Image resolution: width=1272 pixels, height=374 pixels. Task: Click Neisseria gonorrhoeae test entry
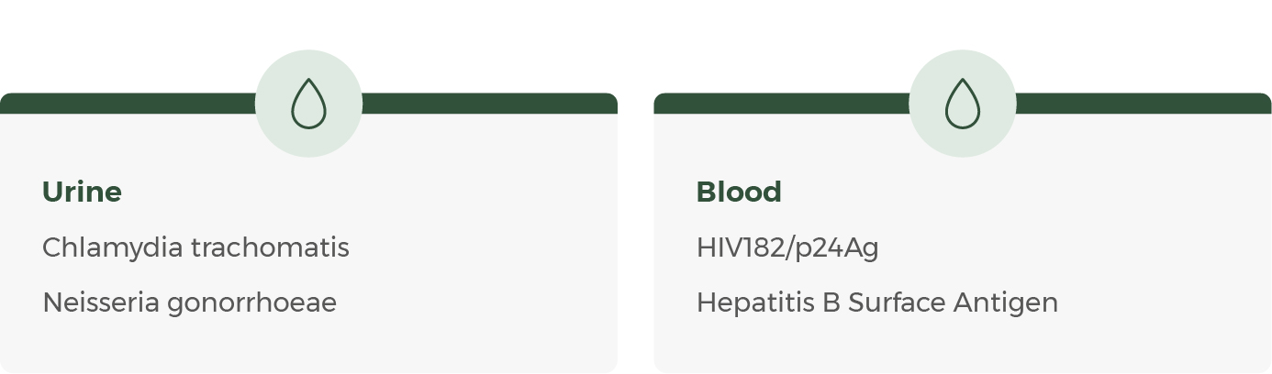(189, 302)
